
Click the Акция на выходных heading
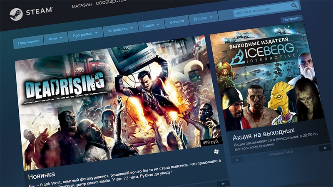click(263, 134)
